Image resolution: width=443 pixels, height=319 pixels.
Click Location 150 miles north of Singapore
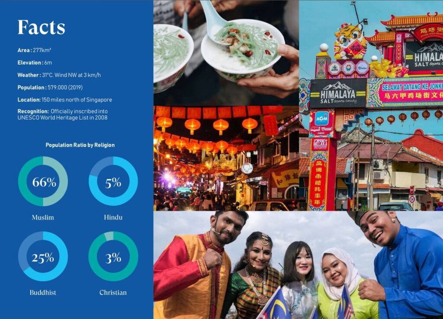click(x=65, y=100)
